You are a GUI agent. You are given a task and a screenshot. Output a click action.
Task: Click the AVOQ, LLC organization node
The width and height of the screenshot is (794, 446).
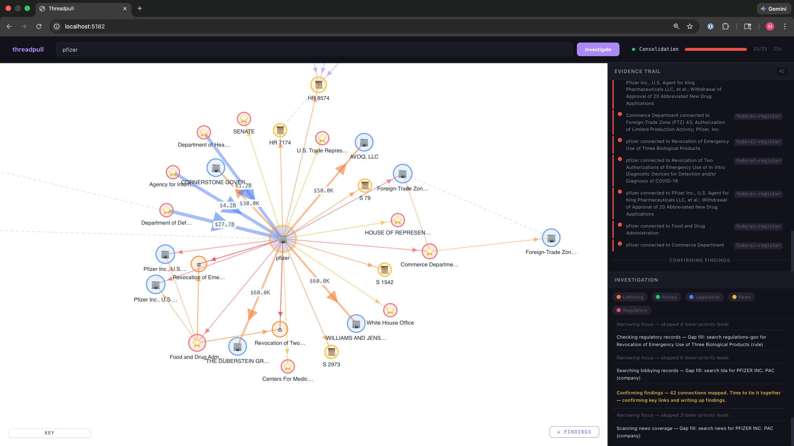click(364, 142)
